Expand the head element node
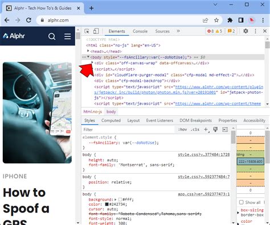 tap(88, 51)
